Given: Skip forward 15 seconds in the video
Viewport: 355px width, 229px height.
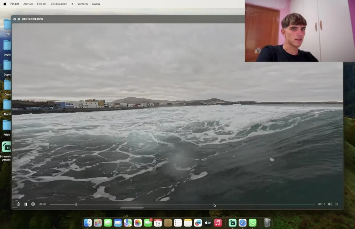Looking at the screenshot, I should click(33, 204).
